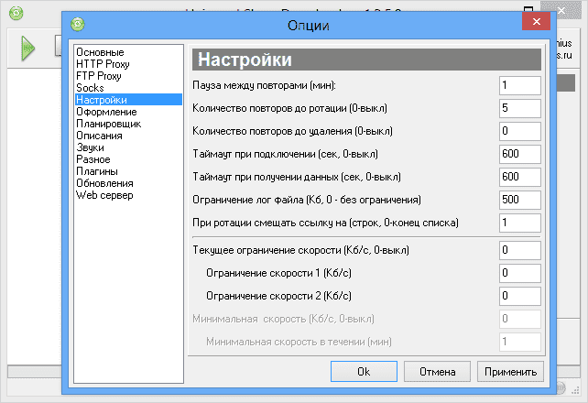The width and height of the screenshot is (588, 403).
Task: Click the green start arrow toolbar icon
Action: 27,49
